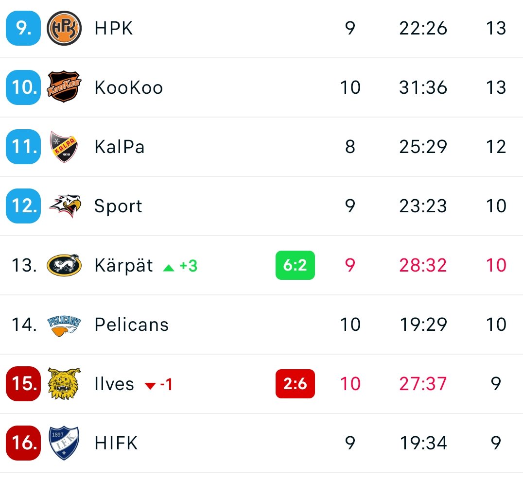Image resolution: width=523 pixels, height=479 pixels.
Task: Click the Sport team name
Action: 118,206
